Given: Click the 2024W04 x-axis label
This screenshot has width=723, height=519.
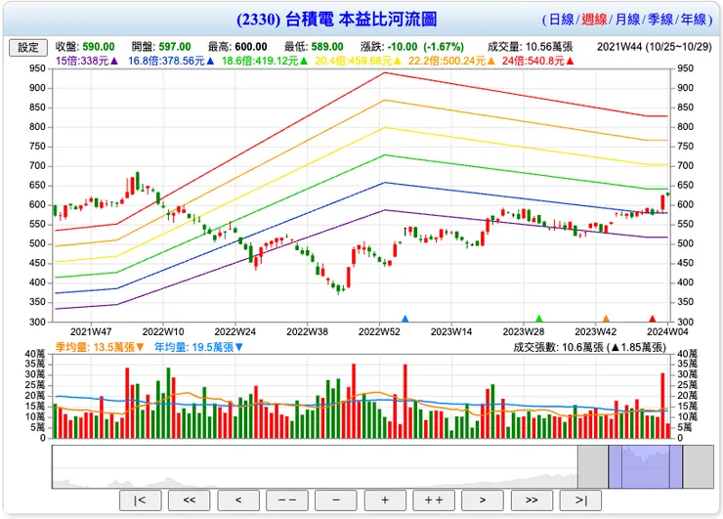Looking at the screenshot, I should [x=667, y=331].
